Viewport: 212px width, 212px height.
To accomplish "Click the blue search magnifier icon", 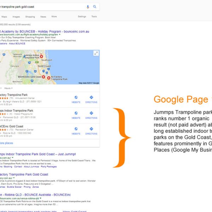I will coord(95,7).
